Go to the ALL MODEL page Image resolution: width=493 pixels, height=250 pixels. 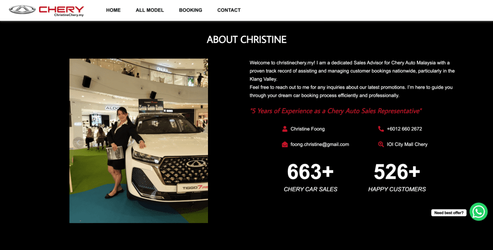click(150, 10)
